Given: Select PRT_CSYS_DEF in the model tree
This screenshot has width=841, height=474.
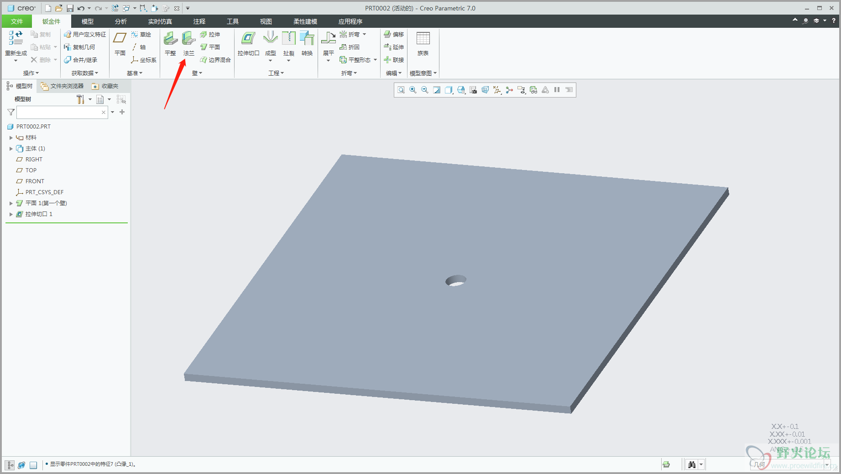Looking at the screenshot, I should [40, 192].
